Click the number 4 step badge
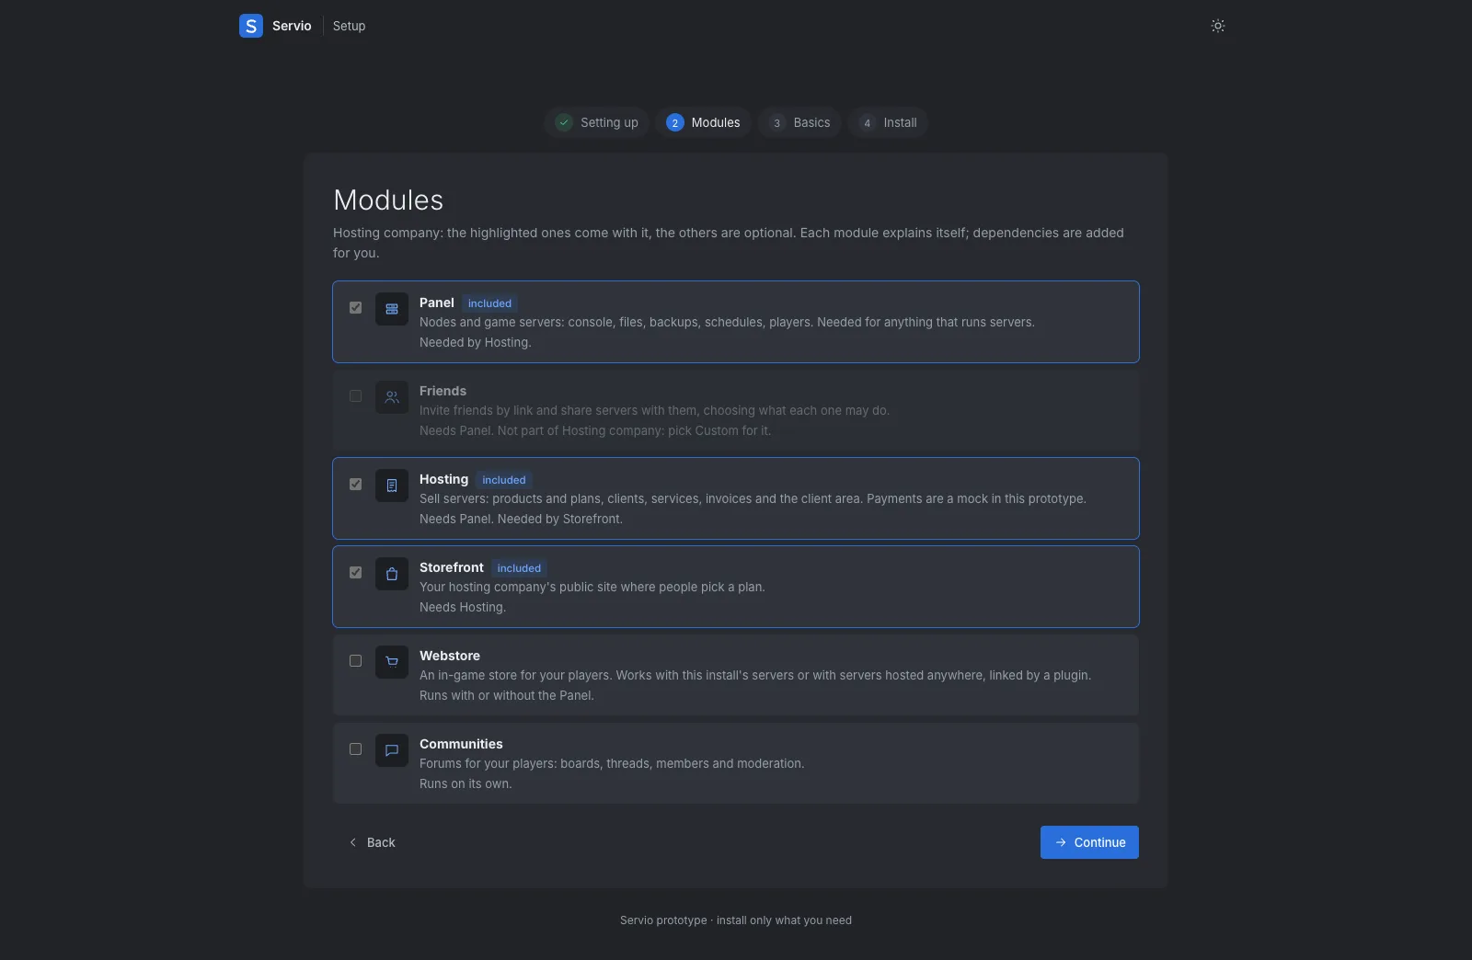The image size is (1472, 960). (868, 122)
